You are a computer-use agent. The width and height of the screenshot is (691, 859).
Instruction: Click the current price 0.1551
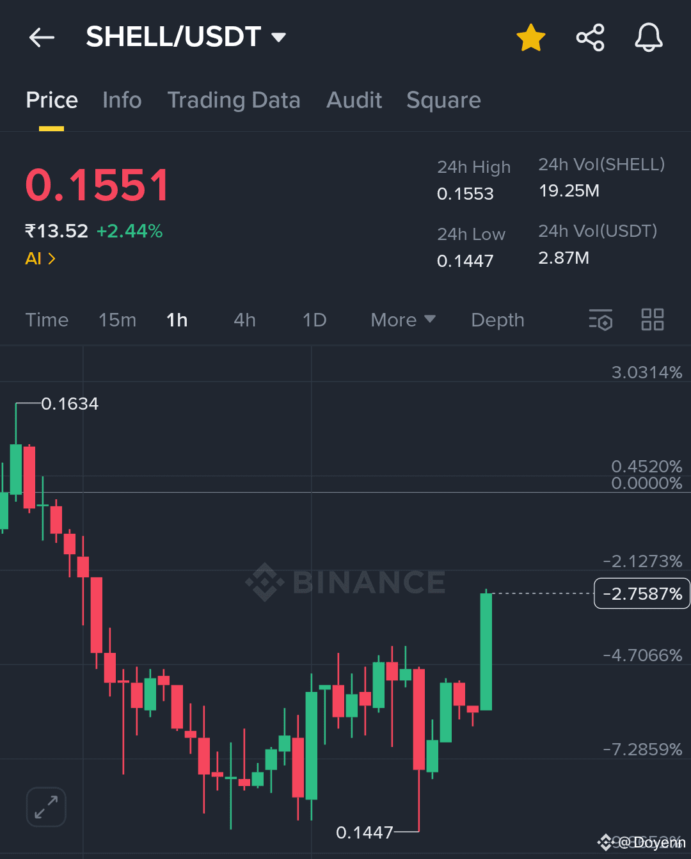97,186
